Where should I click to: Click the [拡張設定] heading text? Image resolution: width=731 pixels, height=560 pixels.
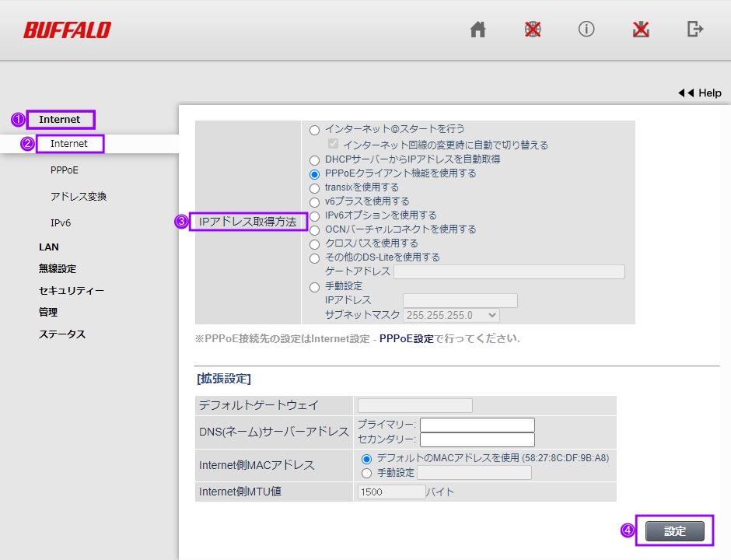224,379
